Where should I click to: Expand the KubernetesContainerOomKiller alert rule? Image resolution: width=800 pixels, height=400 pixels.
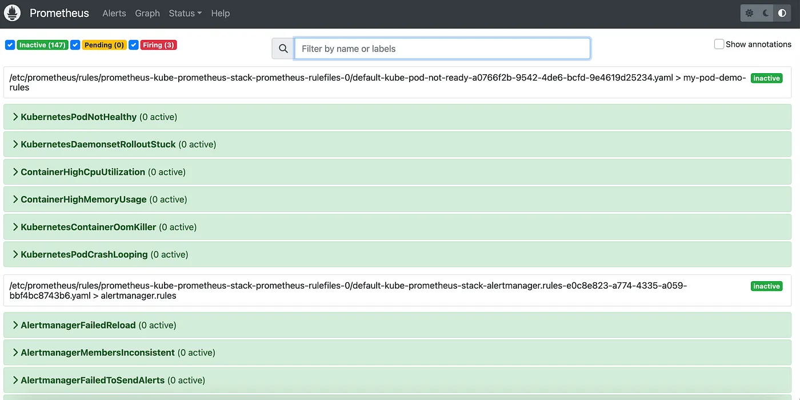tap(397, 227)
